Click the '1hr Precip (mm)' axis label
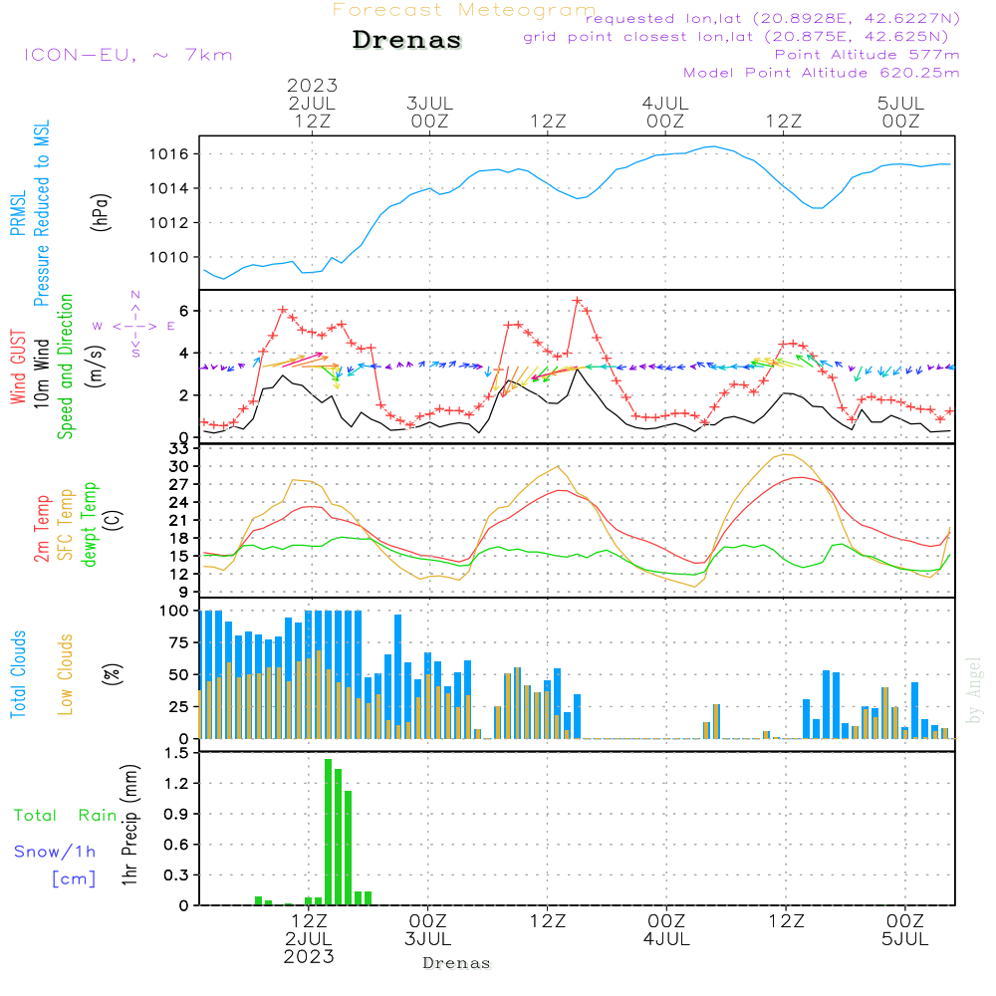The height and width of the screenshot is (996, 996). (129, 825)
